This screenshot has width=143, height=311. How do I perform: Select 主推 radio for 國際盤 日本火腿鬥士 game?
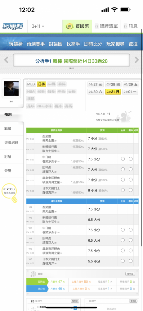pyautogui.click(x=123, y=190)
